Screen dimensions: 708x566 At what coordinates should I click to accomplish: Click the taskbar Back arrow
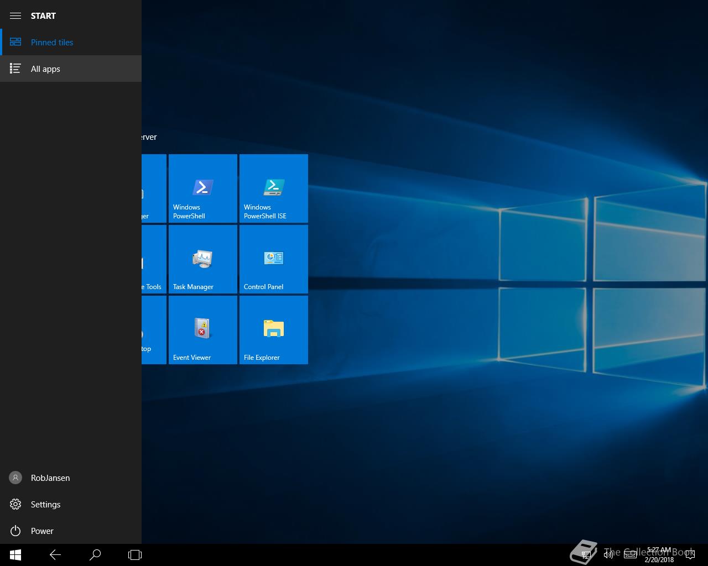coord(55,555)
